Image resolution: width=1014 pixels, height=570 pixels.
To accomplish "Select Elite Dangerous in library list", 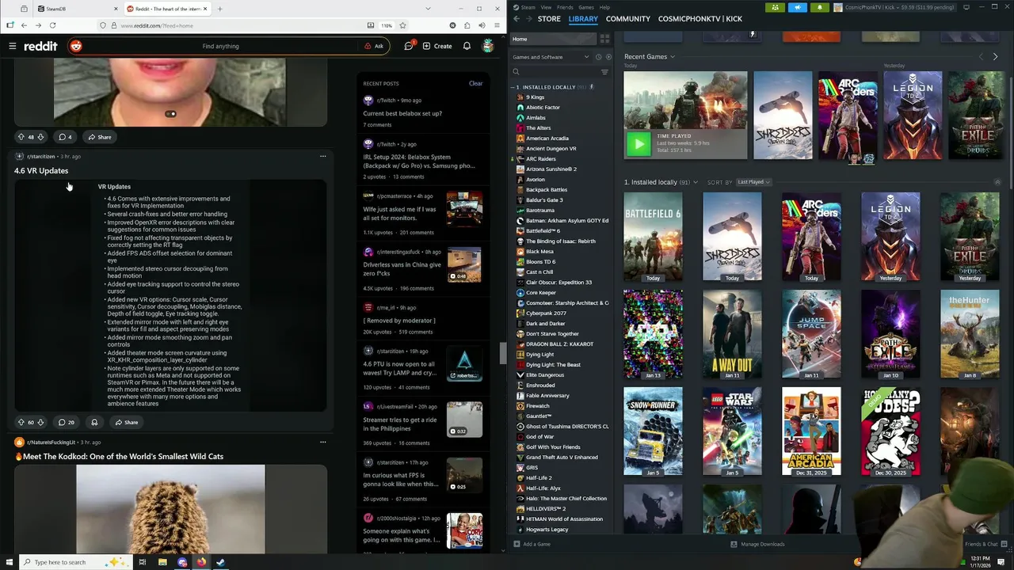I will (545, 375).
